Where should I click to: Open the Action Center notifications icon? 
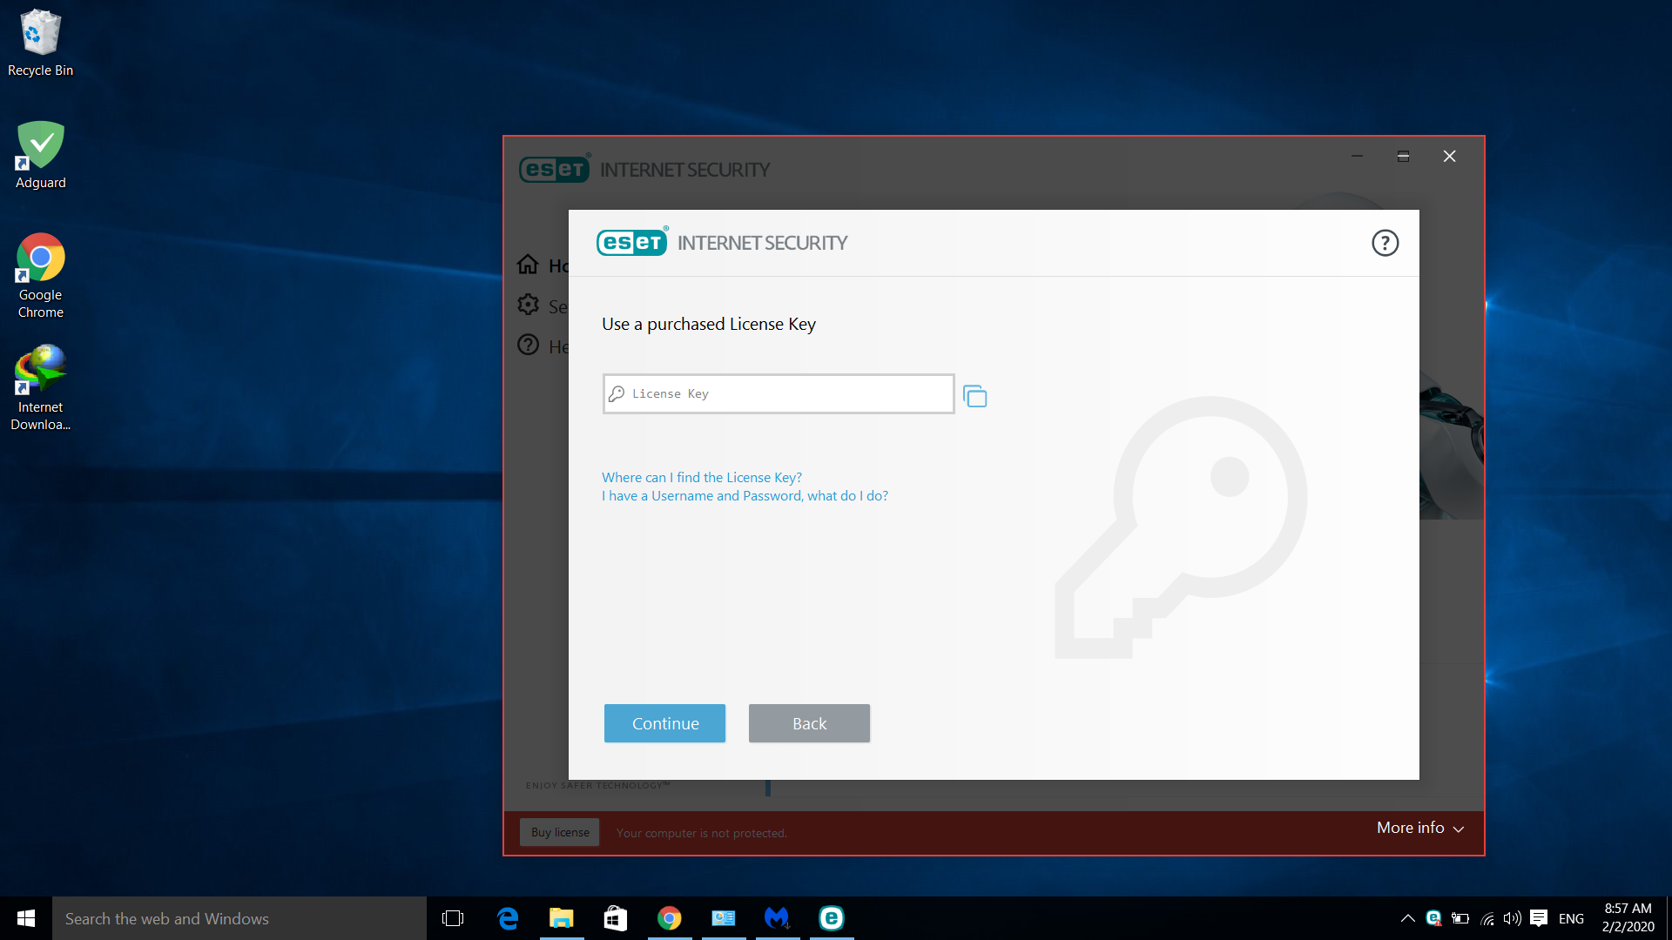[1539, 918]
